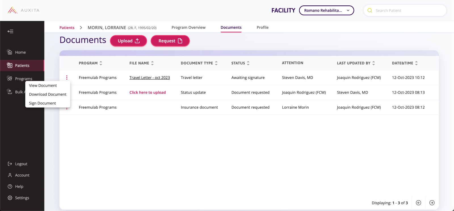Click the Auxita logo
454x211 pixels.
(24, 10)
